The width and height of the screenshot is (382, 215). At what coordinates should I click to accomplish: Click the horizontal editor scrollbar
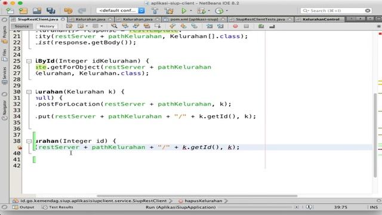(x=197, y=196)
